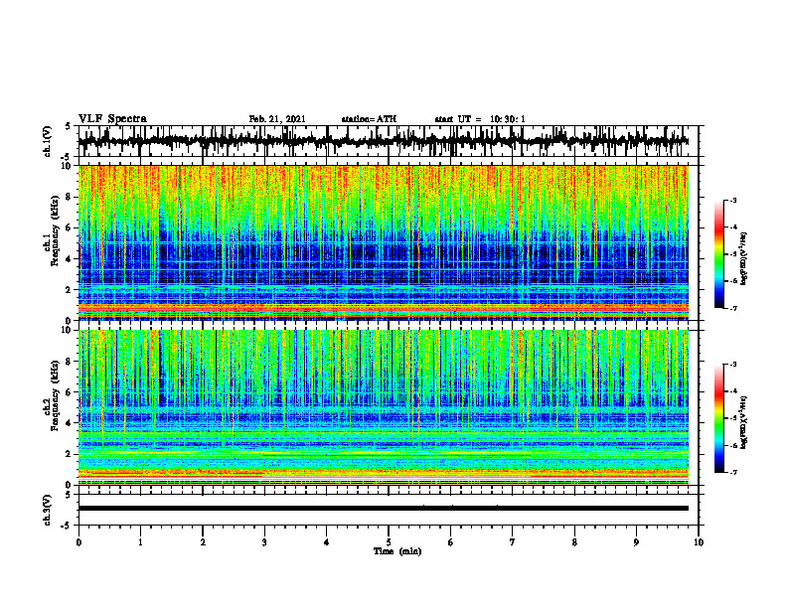Click time axis tick label '5'
Screen dimensions: 787x608
pos(389,542)
